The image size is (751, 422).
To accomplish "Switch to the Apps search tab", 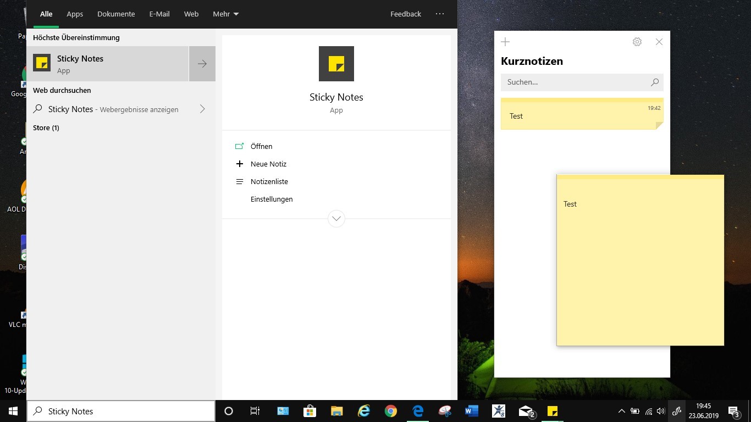I will (x=75, y=14).
